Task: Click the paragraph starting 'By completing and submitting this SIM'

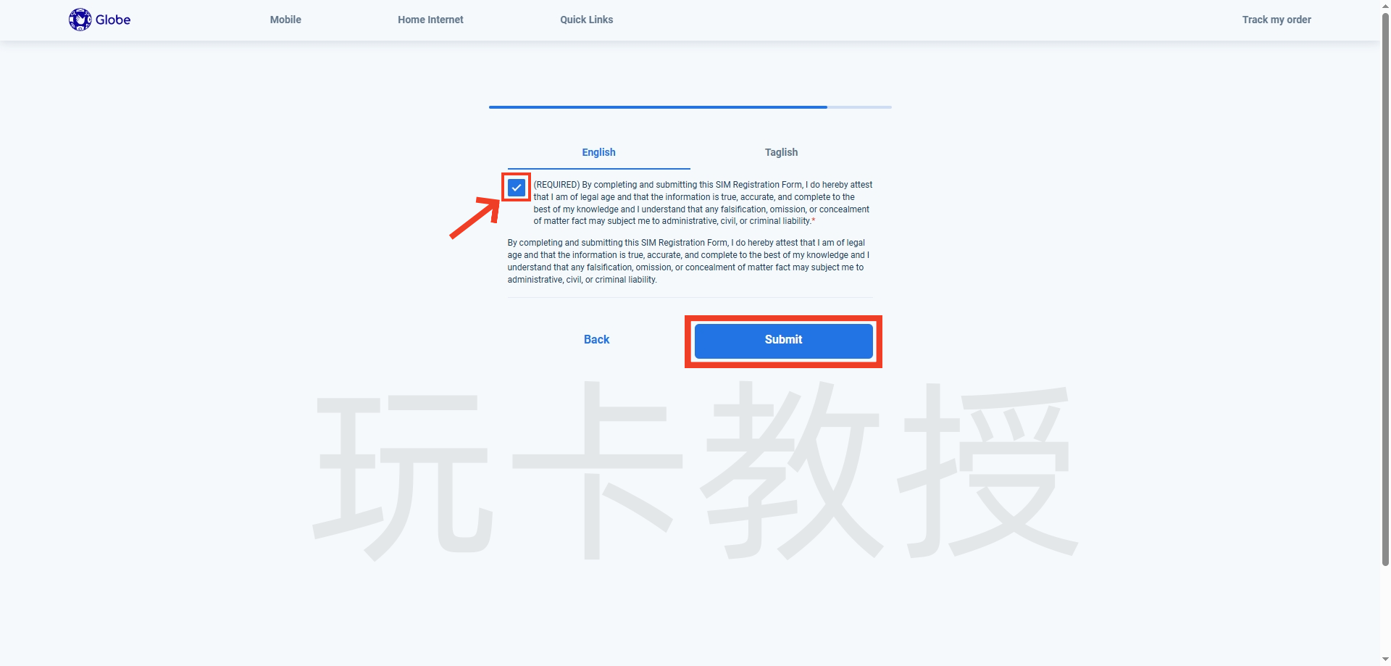Action: click(x=688, y=261)
